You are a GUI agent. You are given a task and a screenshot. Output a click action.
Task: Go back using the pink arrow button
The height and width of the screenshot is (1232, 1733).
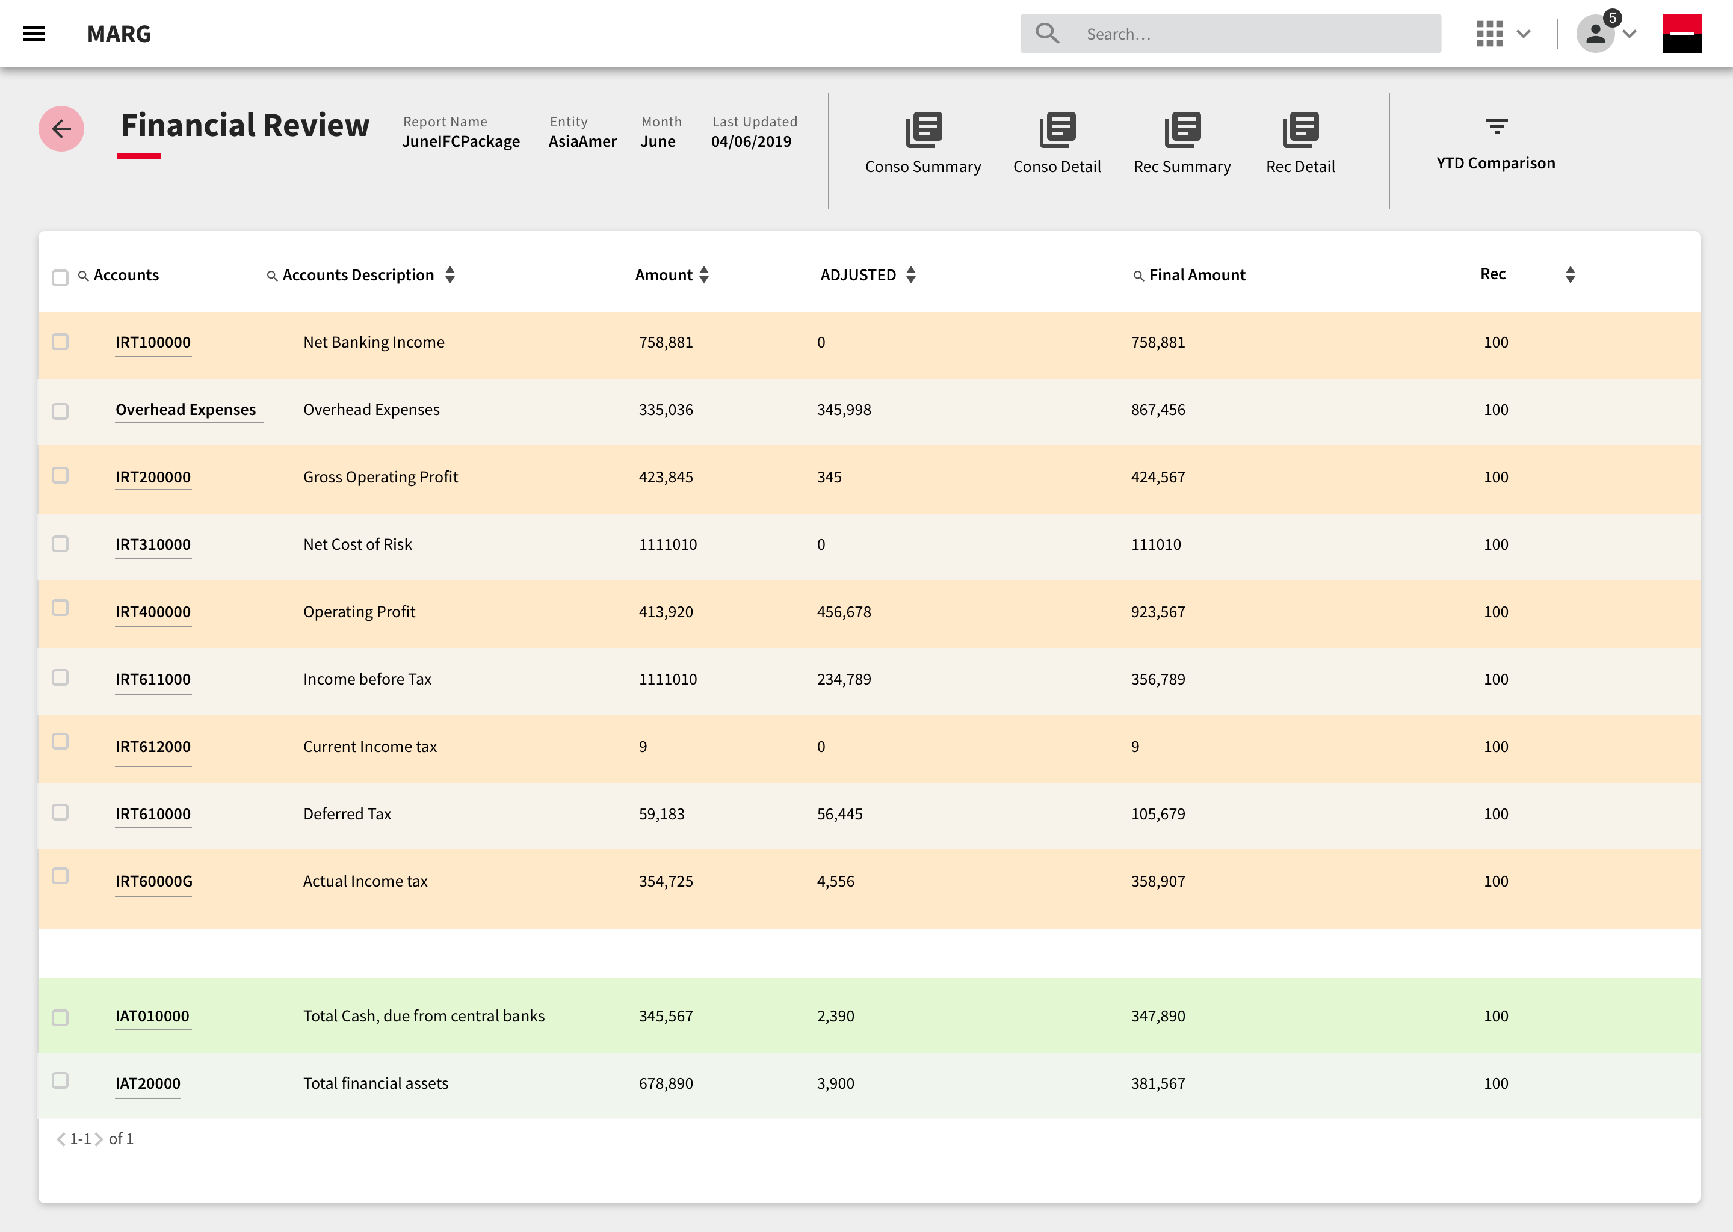point(61,129)
